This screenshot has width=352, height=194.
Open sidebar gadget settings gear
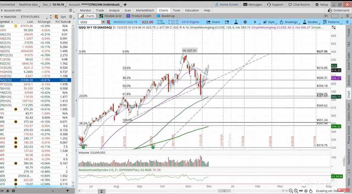click(13, 191)
